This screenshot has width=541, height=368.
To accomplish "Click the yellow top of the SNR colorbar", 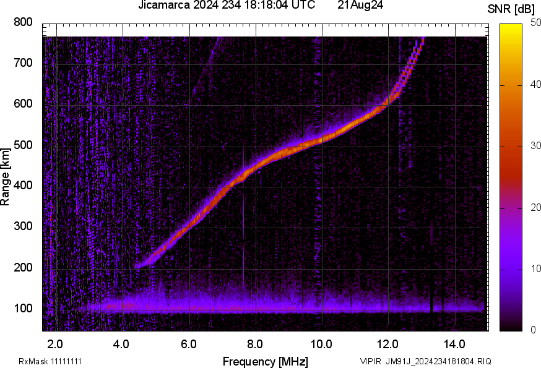I will [511, 28].
